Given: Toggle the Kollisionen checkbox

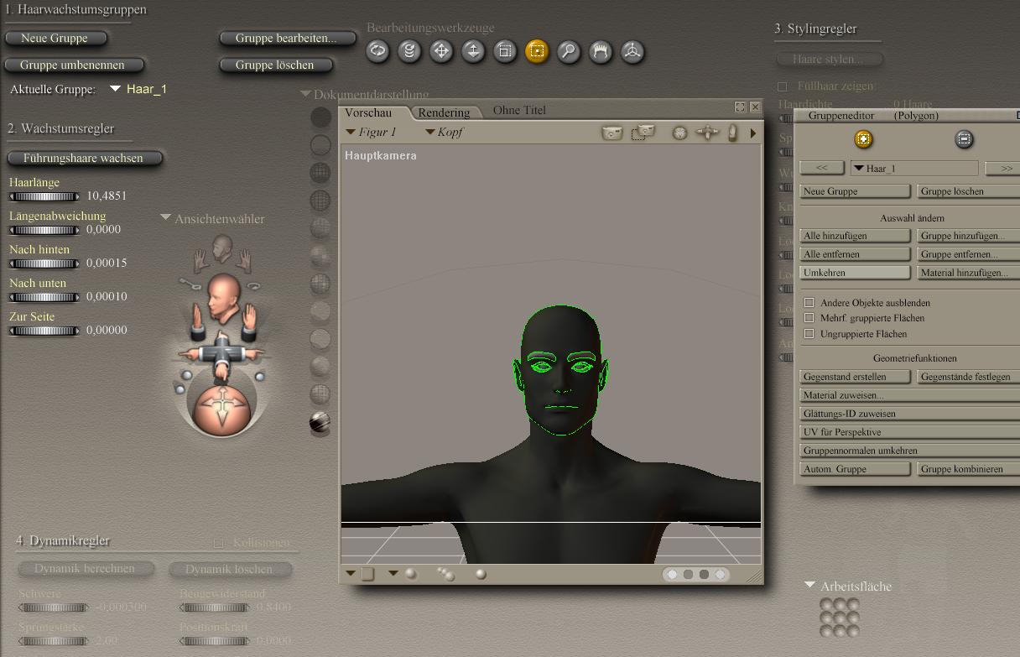Looking at the screenshot, I should coord(219,543).
